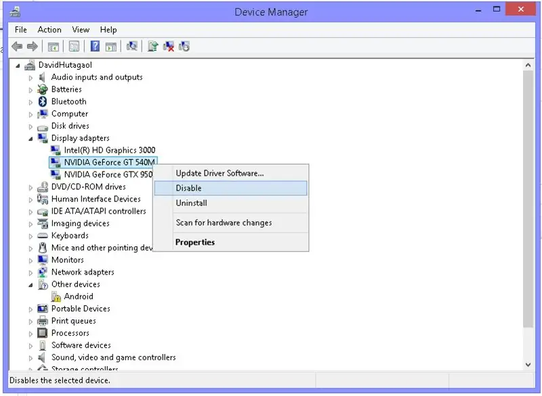Select the Other devices label

tap(75, 284)
